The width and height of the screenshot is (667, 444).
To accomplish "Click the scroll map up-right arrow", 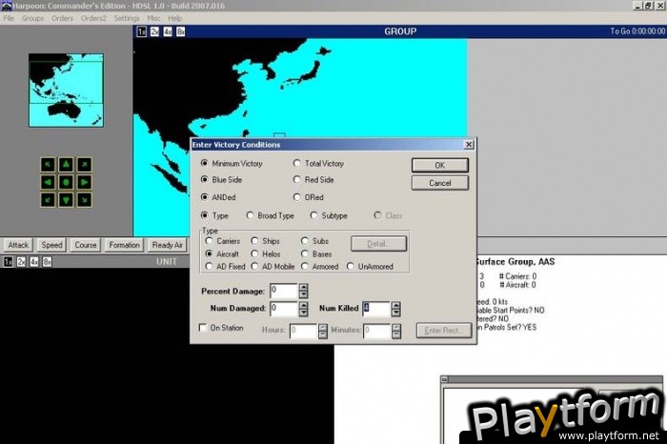I will click(x=84, y=165).
